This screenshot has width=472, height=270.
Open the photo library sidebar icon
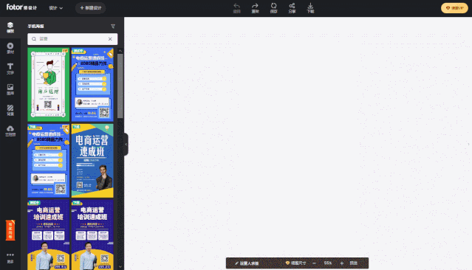coord(10,89)
